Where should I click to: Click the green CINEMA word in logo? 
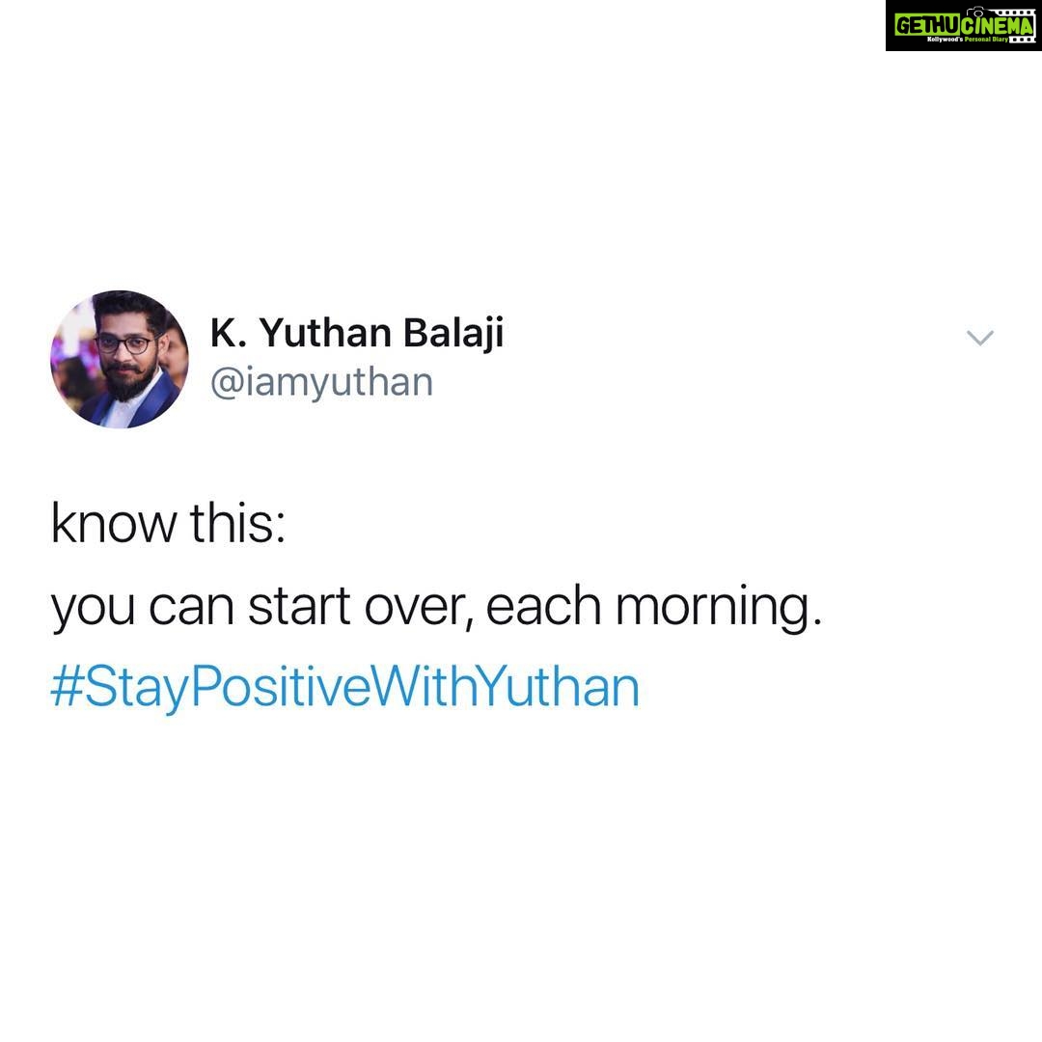[997, 25]
